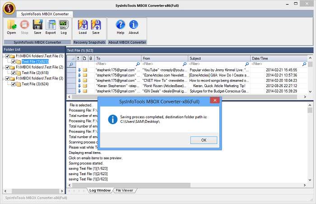This screenshot has height=204, width=316.
Task: Click the email list scroll right arrow
Action: point(305,97)
